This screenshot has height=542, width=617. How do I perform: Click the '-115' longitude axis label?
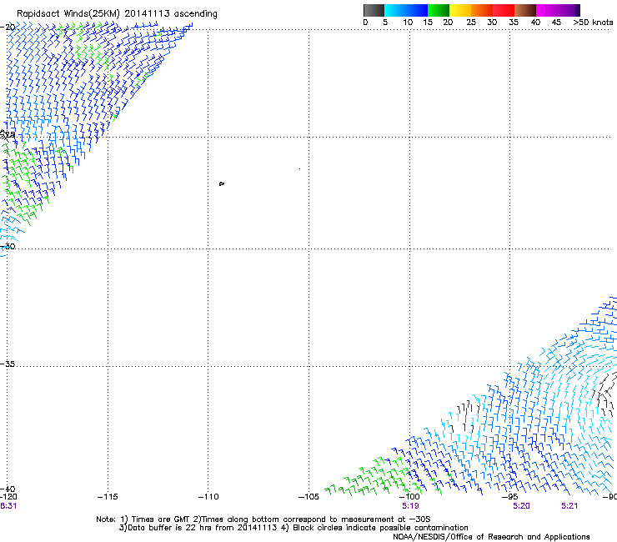pyautogui.click(x=108, y=497)
